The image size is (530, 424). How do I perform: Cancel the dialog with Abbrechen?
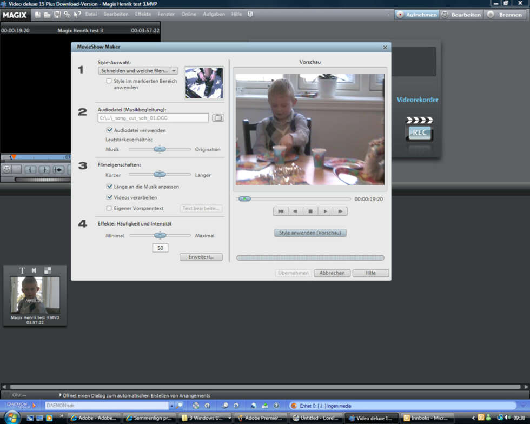pos(332,273)
